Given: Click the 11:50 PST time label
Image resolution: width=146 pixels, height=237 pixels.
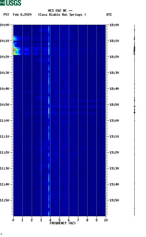Looking at the screenshot, I should (x=4, y=200).
